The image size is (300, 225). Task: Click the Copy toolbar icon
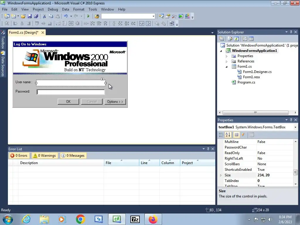51,16
